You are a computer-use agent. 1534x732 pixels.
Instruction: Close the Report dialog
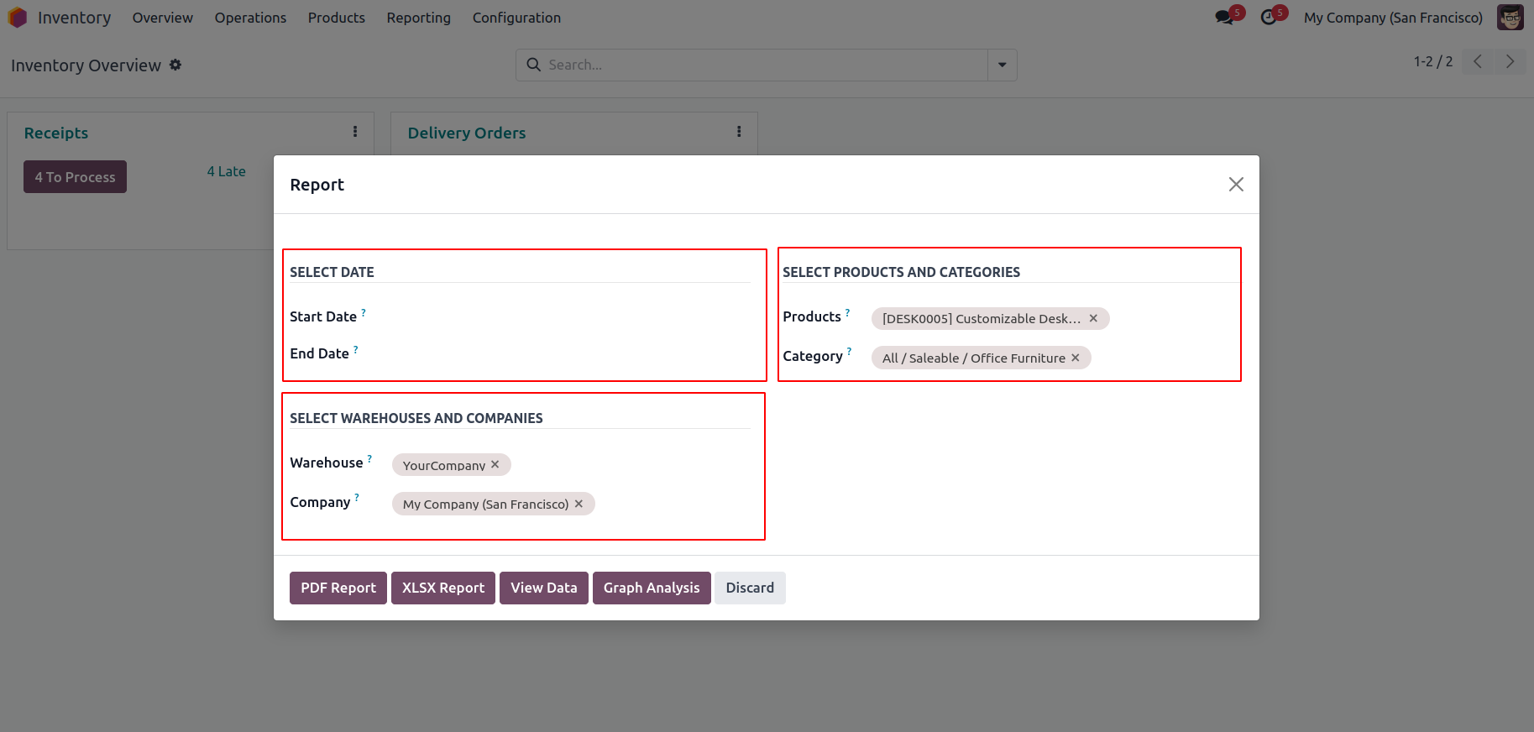point(1236,185)
